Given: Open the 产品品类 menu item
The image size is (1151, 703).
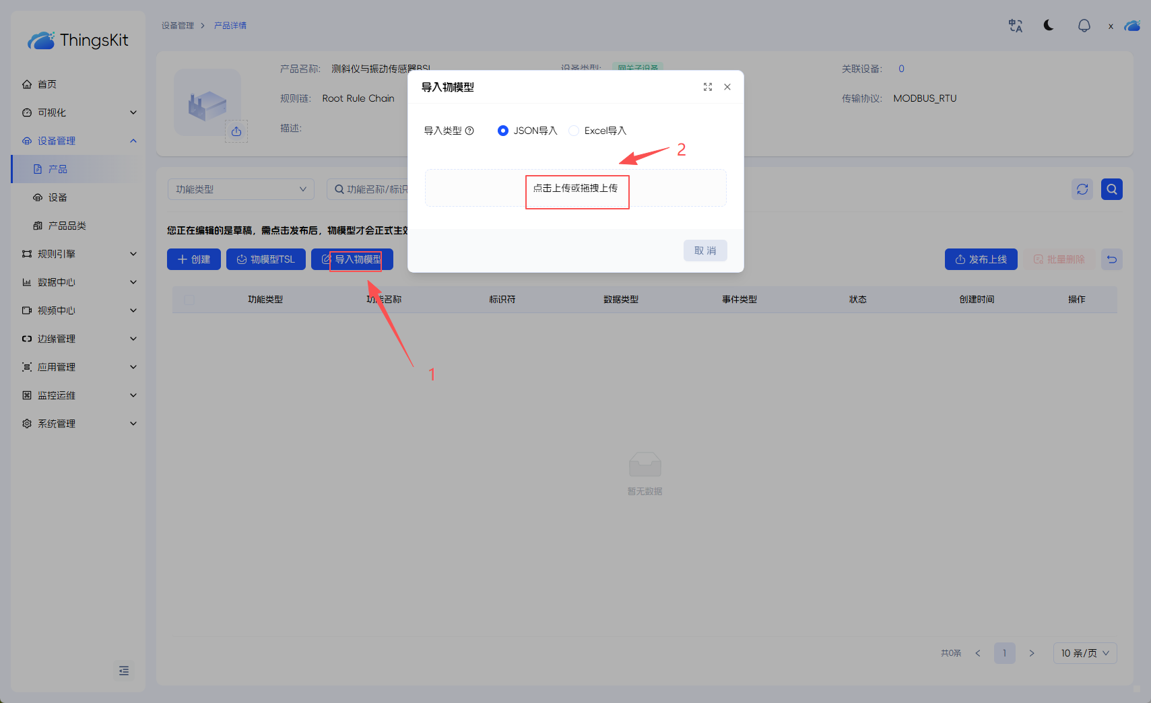Looking at the screenshot, I should pos(67,226).
